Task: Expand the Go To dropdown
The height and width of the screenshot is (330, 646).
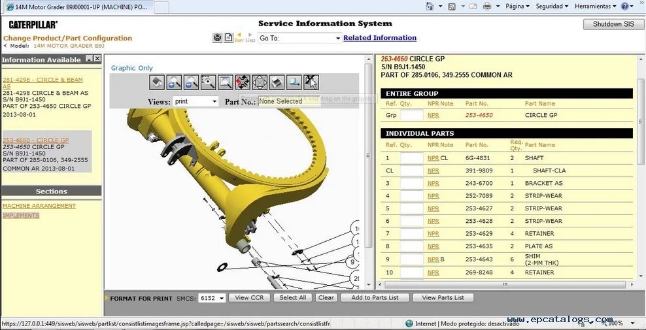Action: pos(337,39)
